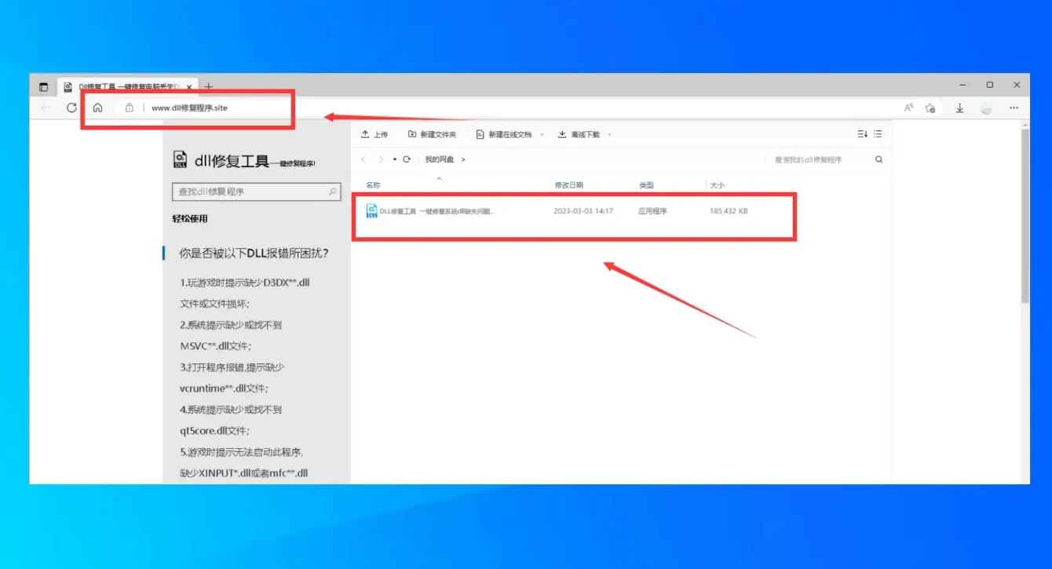
Task: Click the text MSVC**.dll文件
Action: pos(215,345)
